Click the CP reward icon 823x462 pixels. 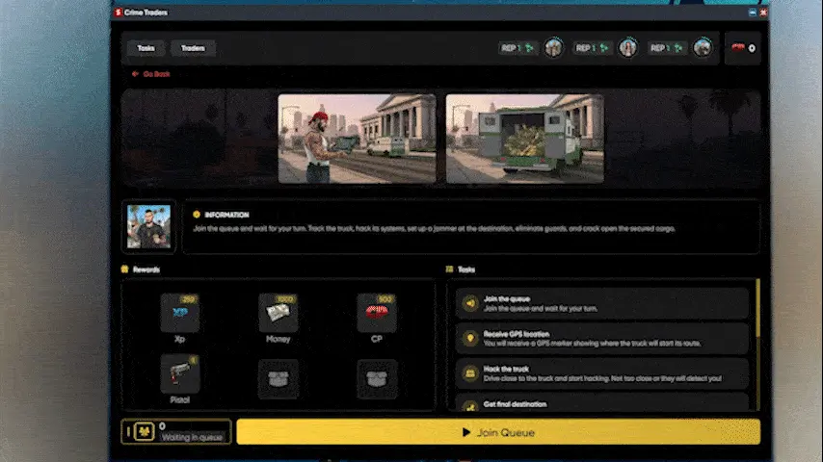click(377, 313)
